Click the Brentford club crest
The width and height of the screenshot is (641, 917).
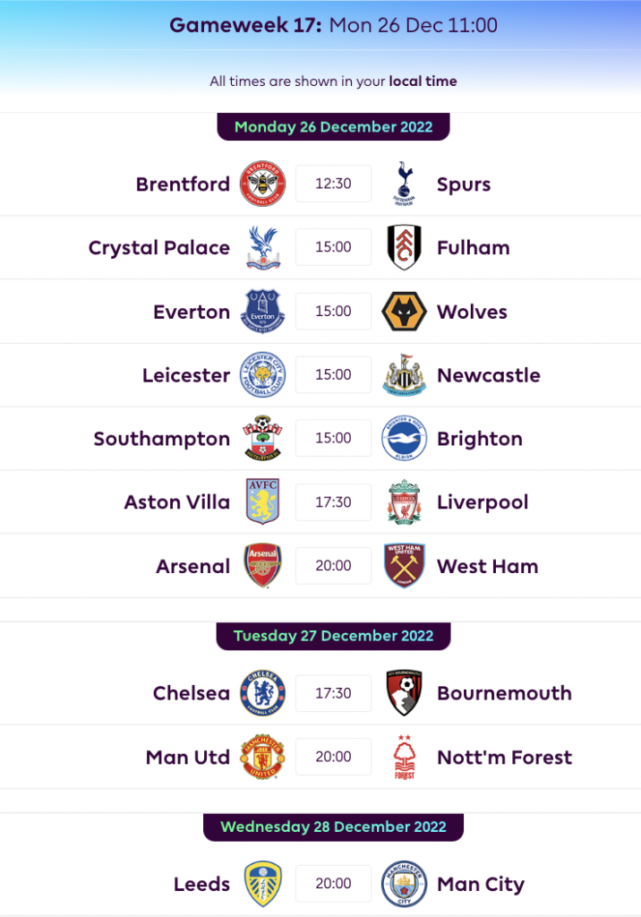(262, 184)
